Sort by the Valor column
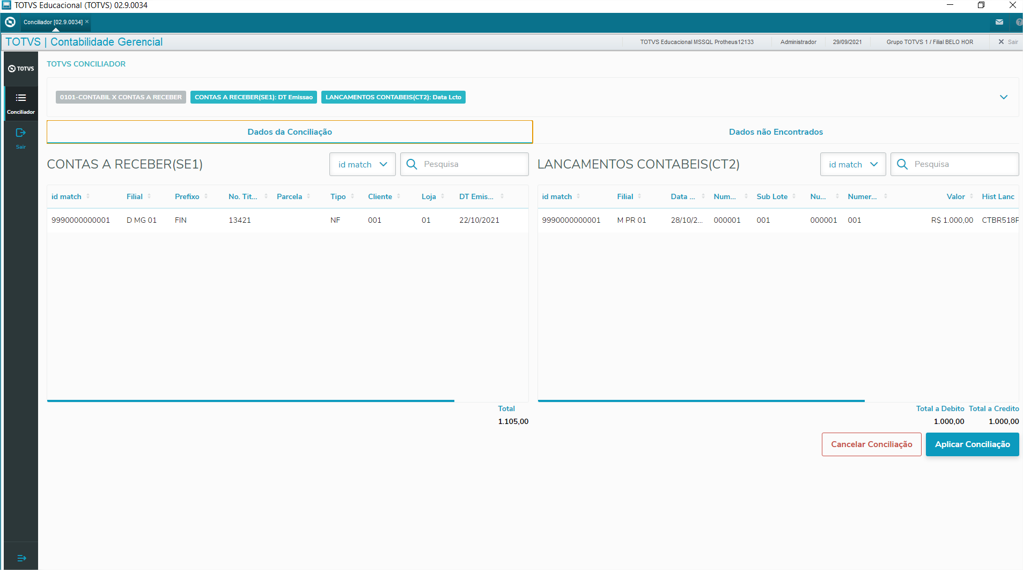 [972, 196]
